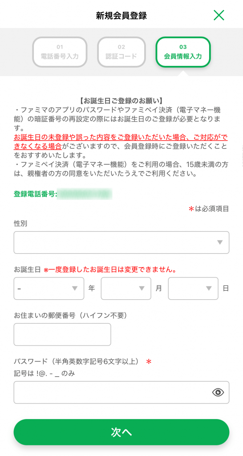Image resolution: width=243 pixels, height=456 pixels.
Task: Expand the birthday year (年) dropdown
Action: pos(49,289)
